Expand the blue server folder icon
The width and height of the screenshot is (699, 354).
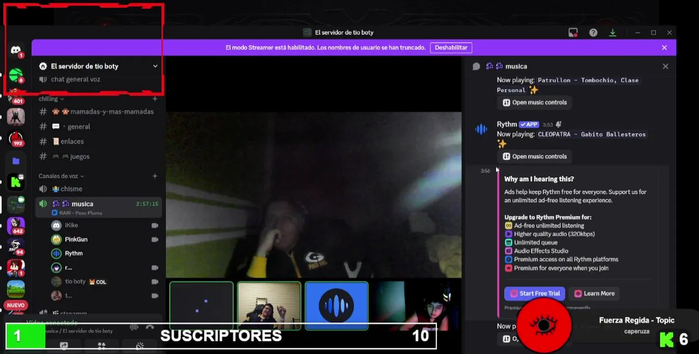pos(16,161)
